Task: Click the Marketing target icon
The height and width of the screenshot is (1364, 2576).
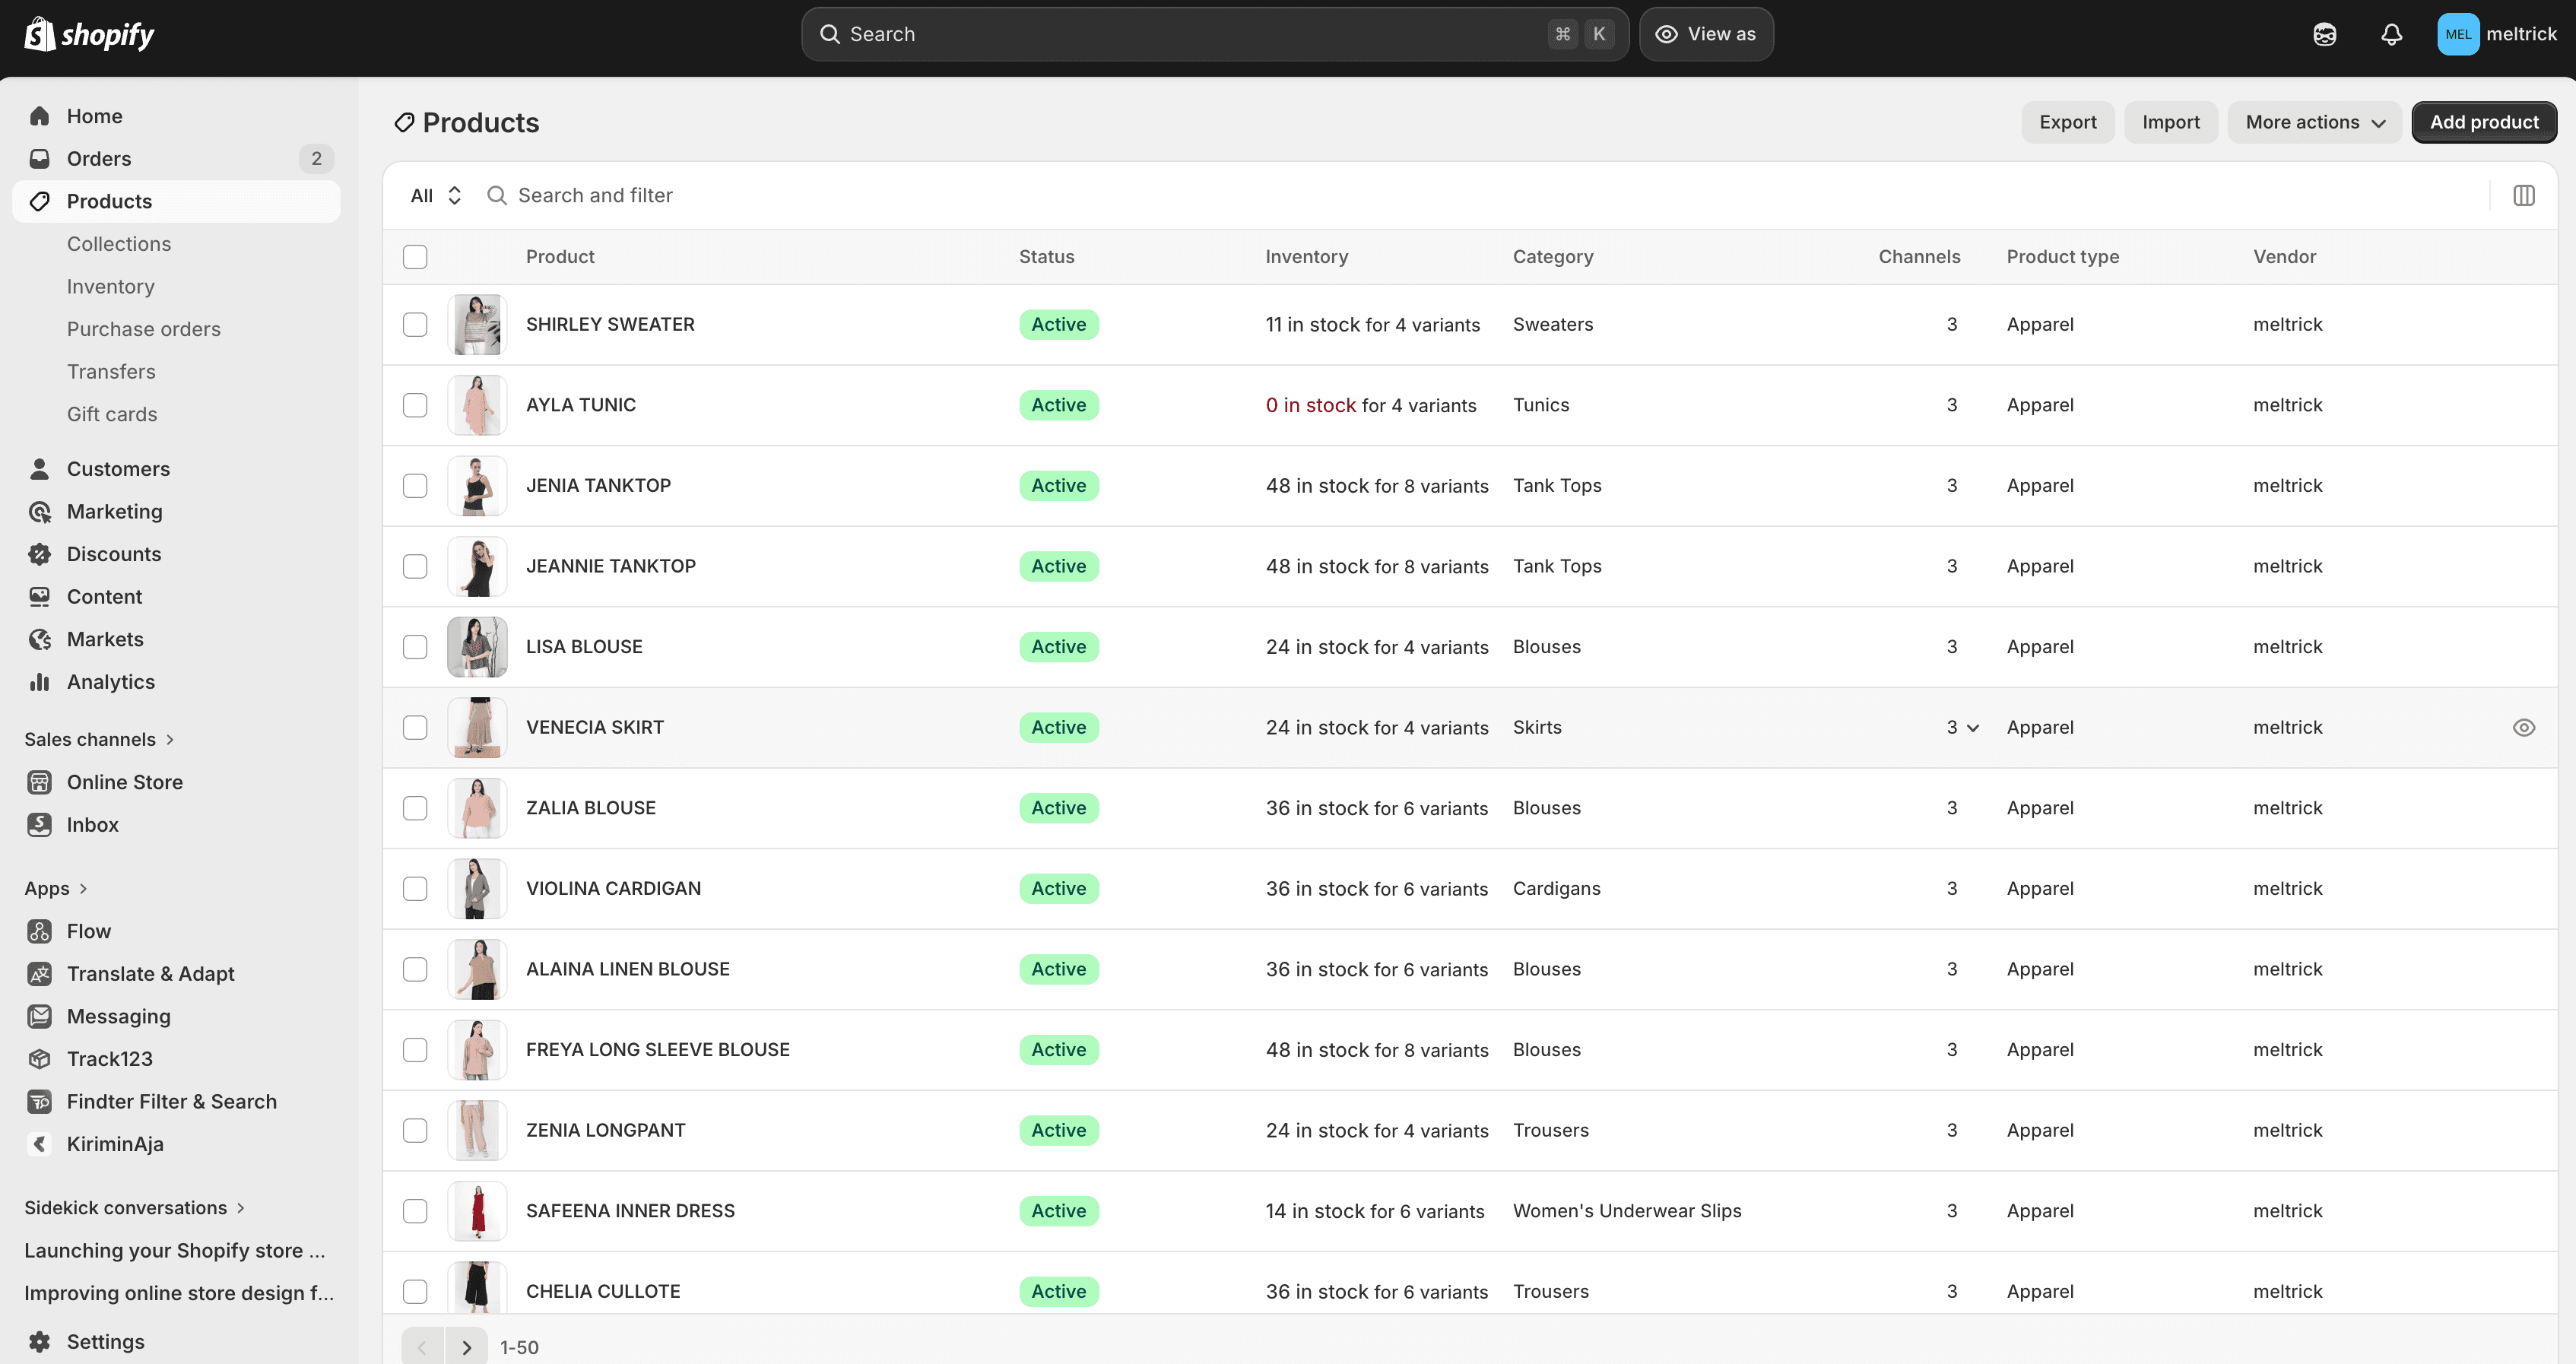Action: 40,512
